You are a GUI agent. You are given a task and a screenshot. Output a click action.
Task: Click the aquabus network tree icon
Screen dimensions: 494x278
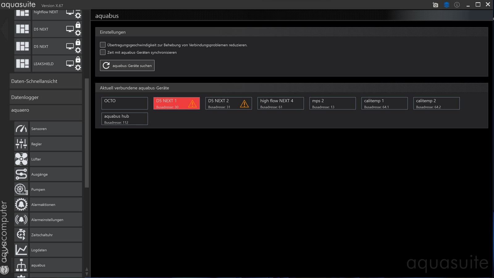(21, 265)
